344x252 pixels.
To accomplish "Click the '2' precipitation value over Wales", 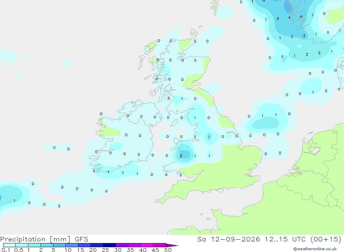I will pyautogui.click(x=181, y=156).
